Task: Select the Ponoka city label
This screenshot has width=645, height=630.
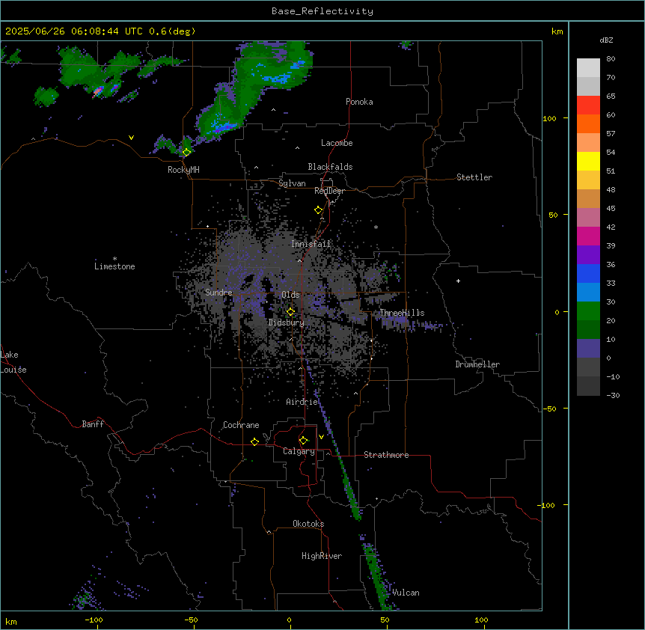Action: (359, 102)
